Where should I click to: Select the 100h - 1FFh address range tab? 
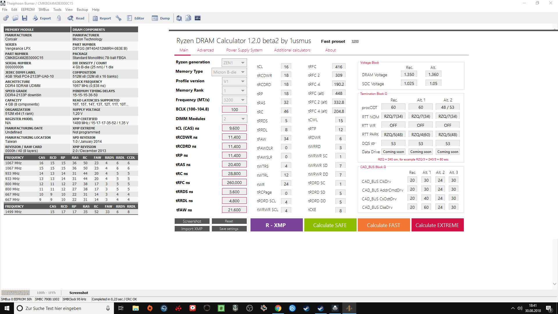(46, 293)
